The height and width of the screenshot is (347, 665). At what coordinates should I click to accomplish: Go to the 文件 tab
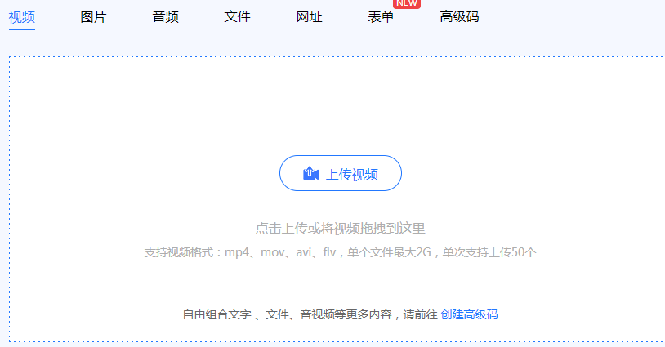click(x=237, y=17)
